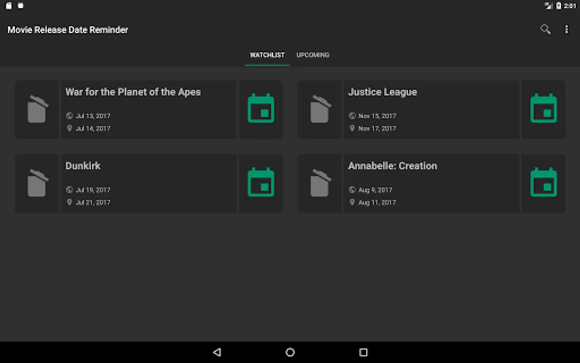Image resolution: width=580 pixels, height=363 pixels.
Task: Open calendar reminder for Justice League
Action: click(544, 108)
